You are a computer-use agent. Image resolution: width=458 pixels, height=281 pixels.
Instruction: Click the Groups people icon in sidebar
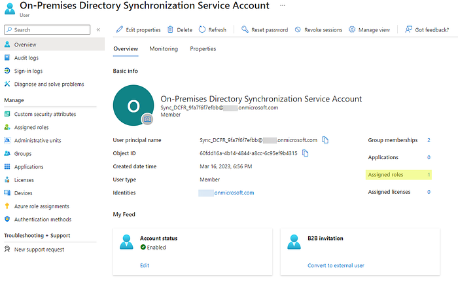pyautogui.click(x=7, y=153)
